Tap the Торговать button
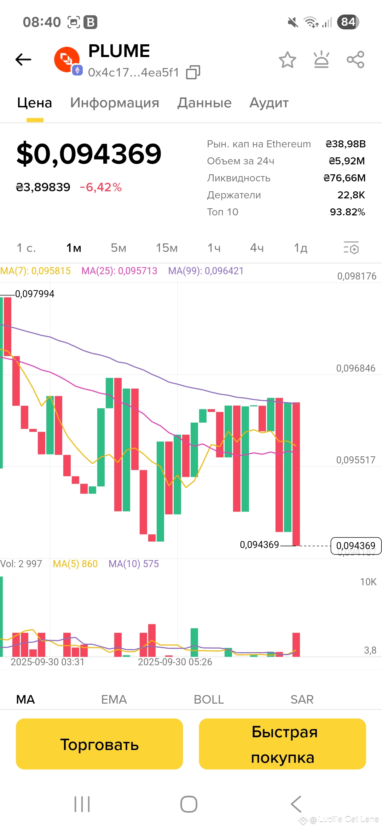Image resolution: width=382 pixels, height=829 pixels. 99,744
